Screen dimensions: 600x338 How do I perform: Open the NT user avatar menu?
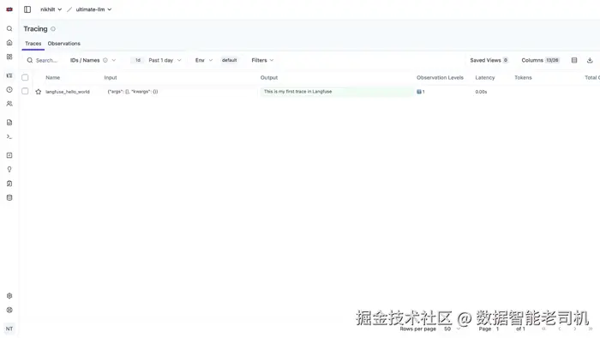coord(9,329)
